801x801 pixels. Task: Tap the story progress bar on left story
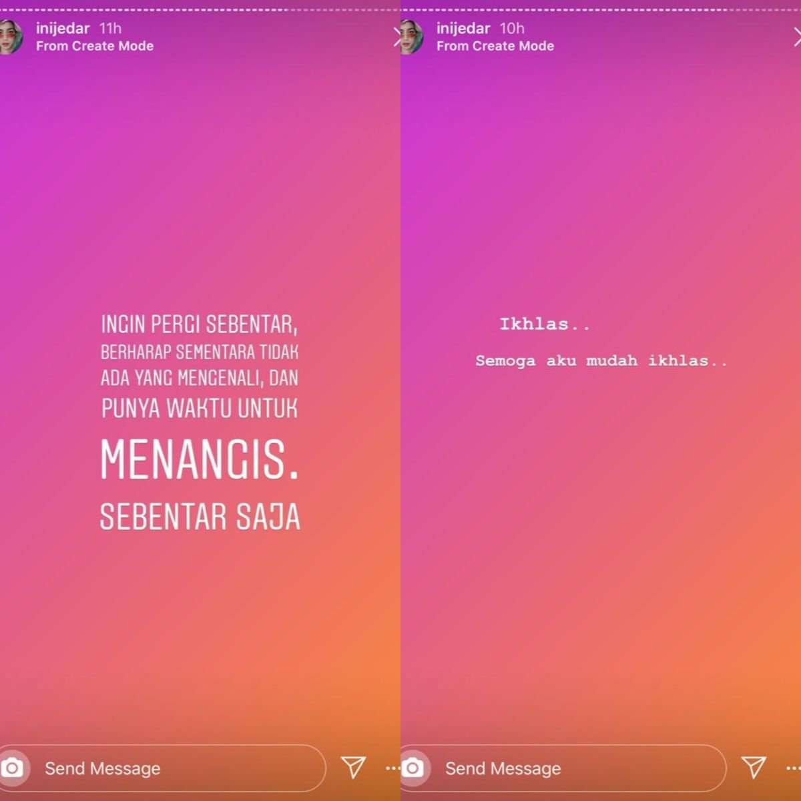click(x=200, y=9)
